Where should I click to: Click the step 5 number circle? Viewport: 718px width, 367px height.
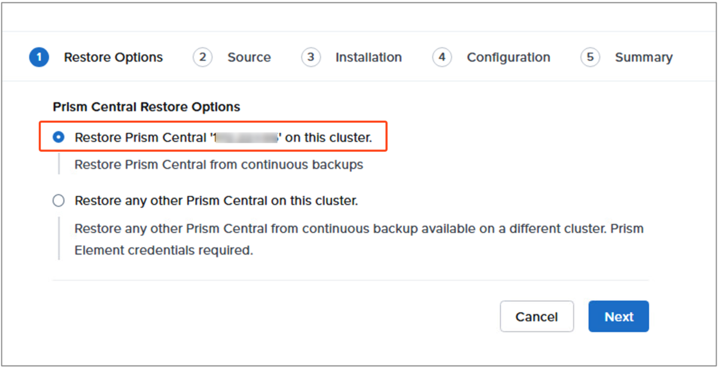pos(590,57)
